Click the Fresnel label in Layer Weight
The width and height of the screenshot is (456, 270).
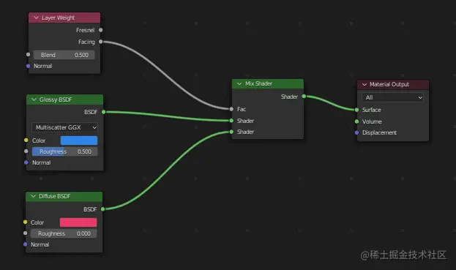tap(85, 30)
